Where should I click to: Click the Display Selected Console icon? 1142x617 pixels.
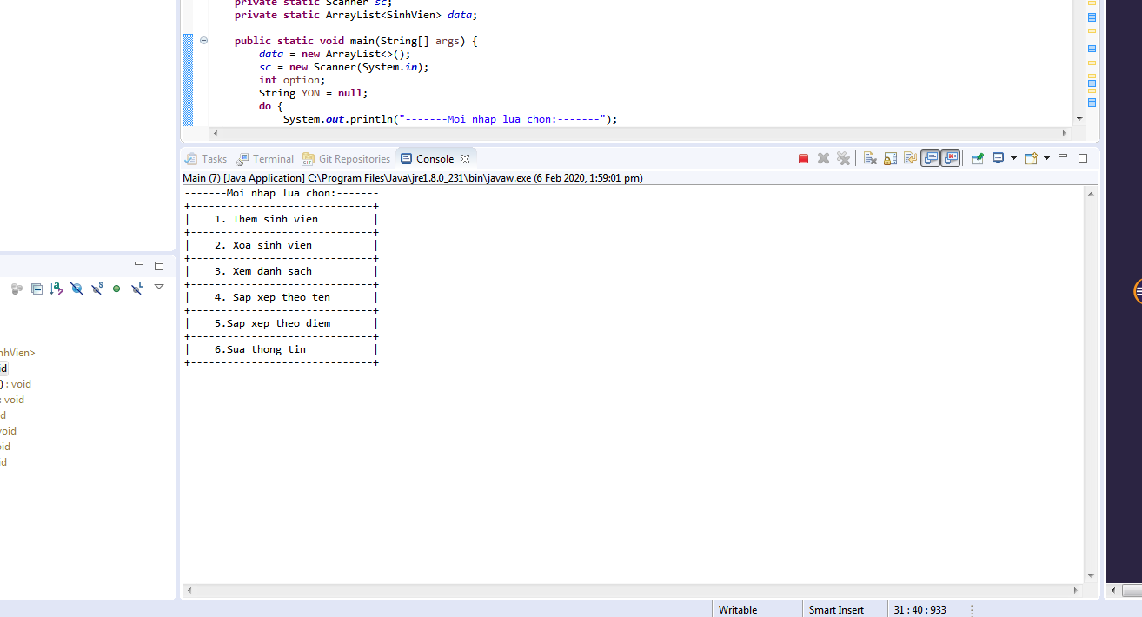(x=999, y=158)
